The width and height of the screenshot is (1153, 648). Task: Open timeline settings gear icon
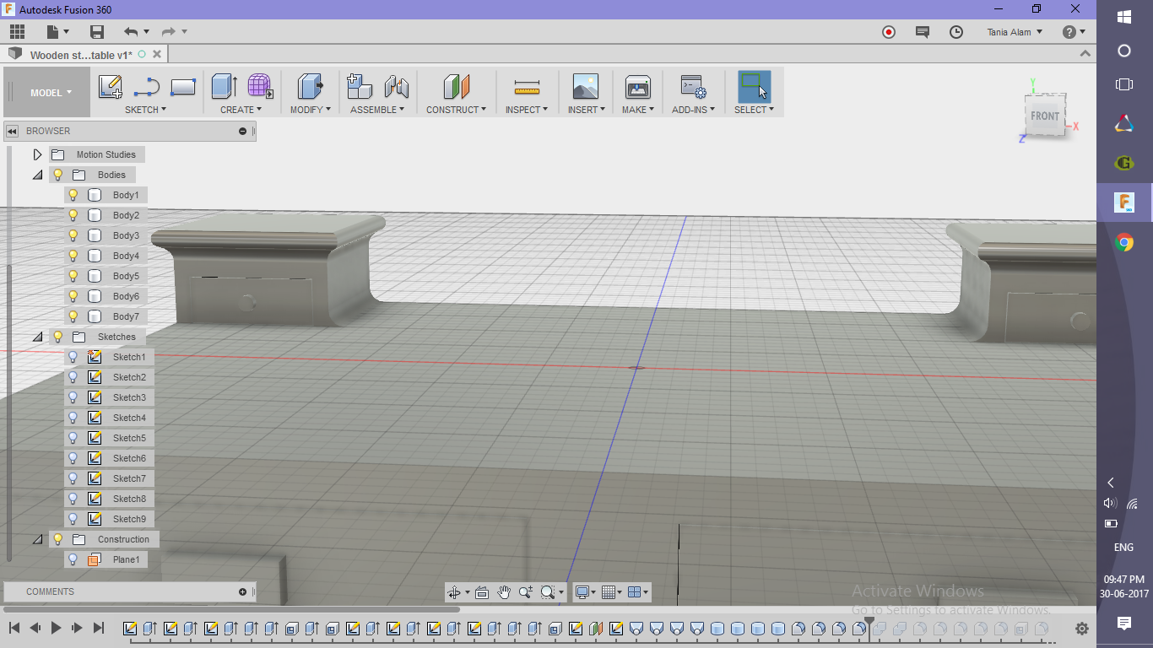[1082, 629]
